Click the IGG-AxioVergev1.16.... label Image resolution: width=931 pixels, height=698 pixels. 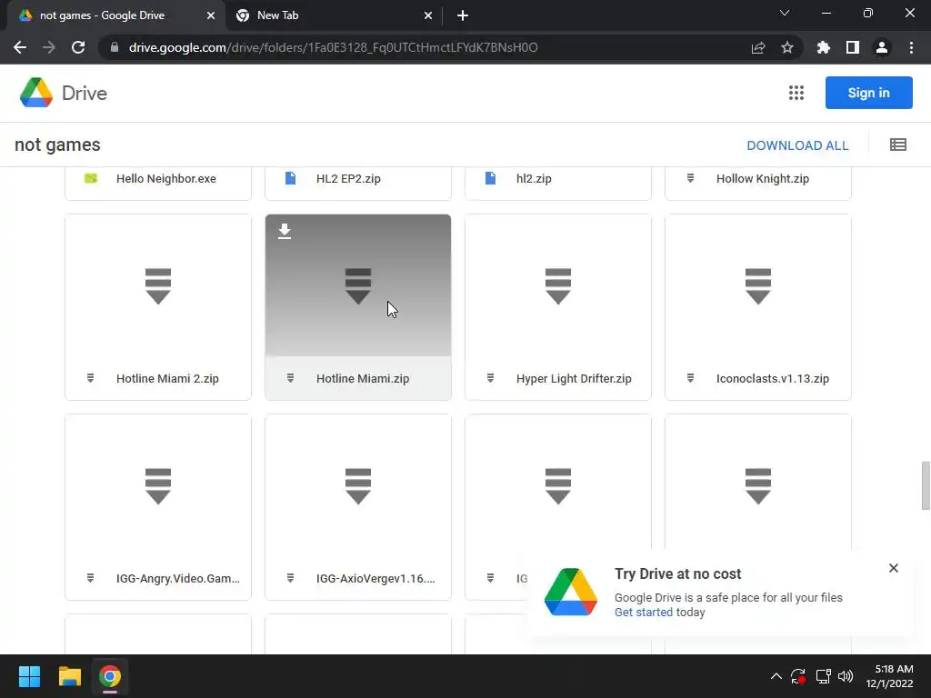(x=375, y=579)
